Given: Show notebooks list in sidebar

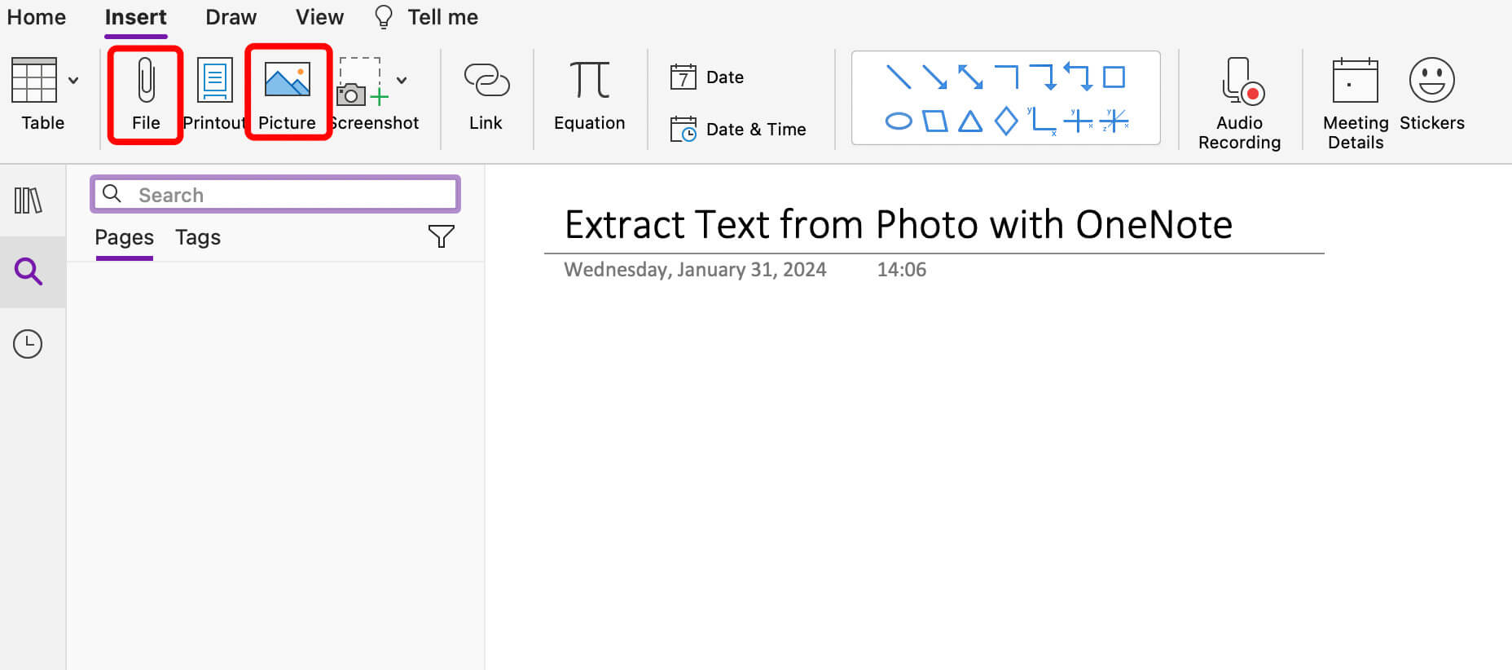Looking at the screenshot, I should [x=29, y=201].
